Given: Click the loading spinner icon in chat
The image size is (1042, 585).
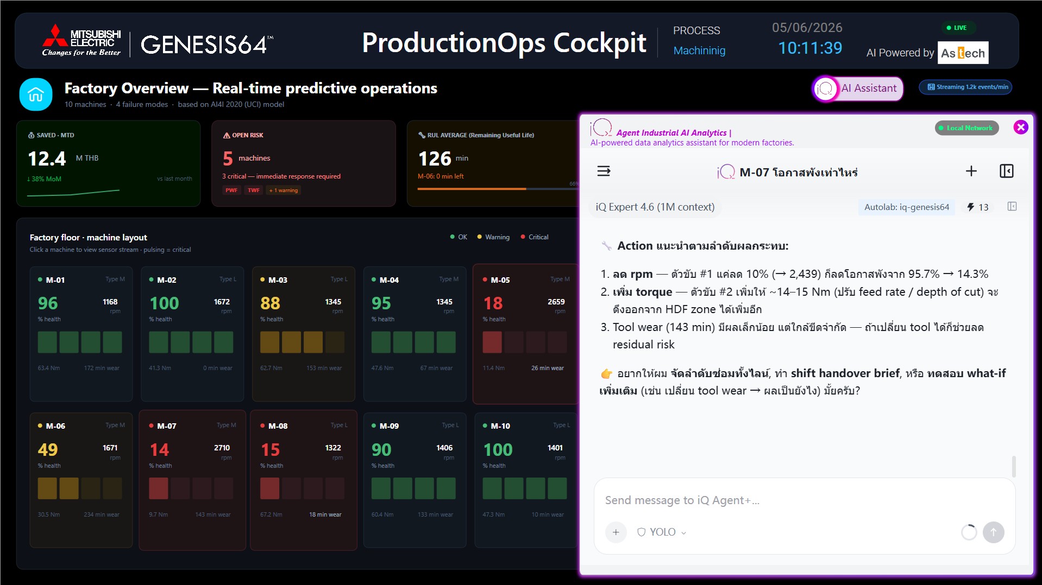Looking at the screenshot, I should (x=969, y=532).
